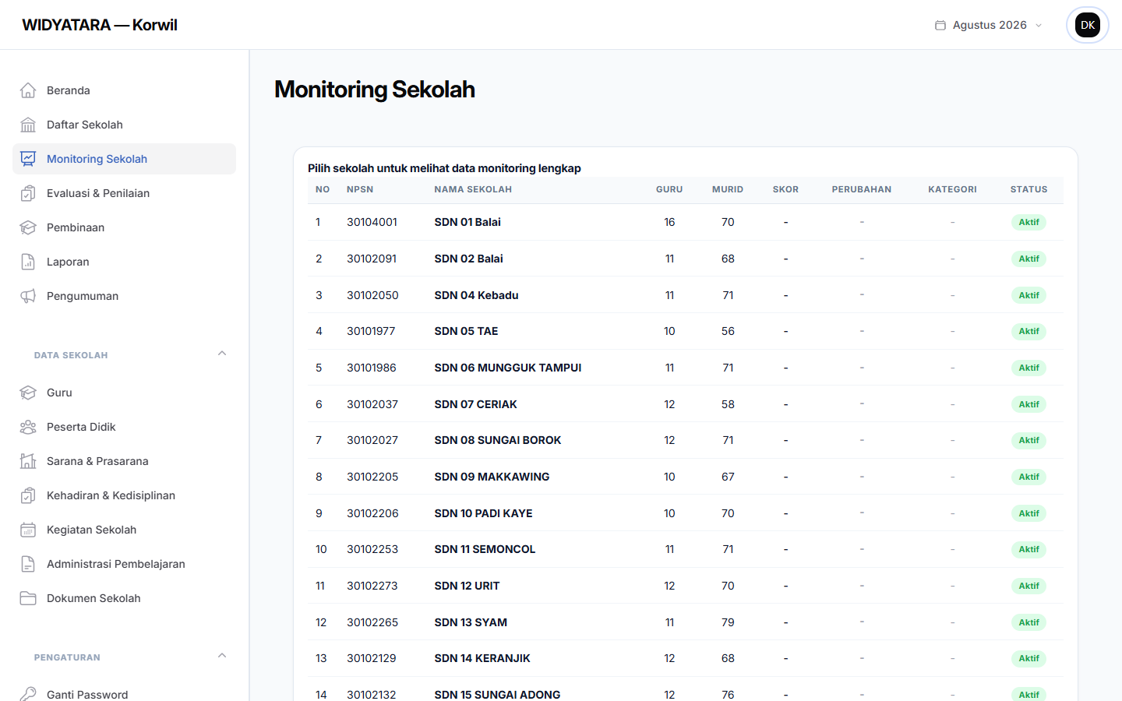This screenshot has width=1122, height=701.
Task: Click the calendar icon beside Agustus 2026
Action: click(x=940, y=25)
